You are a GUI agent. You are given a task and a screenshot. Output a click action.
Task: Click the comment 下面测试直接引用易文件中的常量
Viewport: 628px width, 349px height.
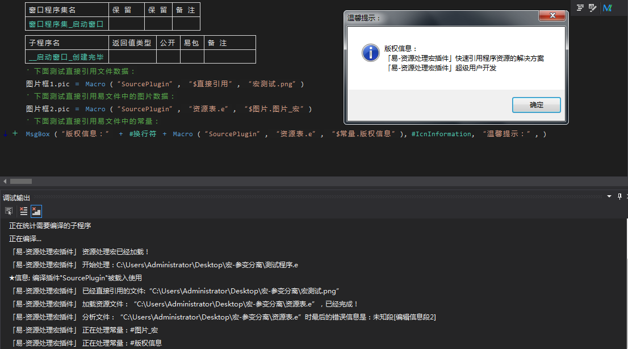pyautogui.click(x=93, y=121)
